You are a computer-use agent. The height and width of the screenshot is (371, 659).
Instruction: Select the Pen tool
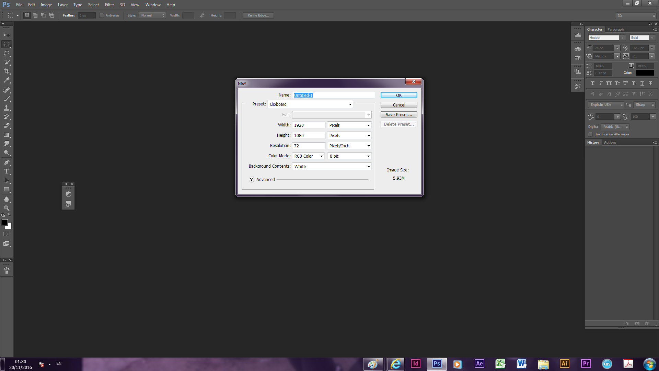point(7,162)
